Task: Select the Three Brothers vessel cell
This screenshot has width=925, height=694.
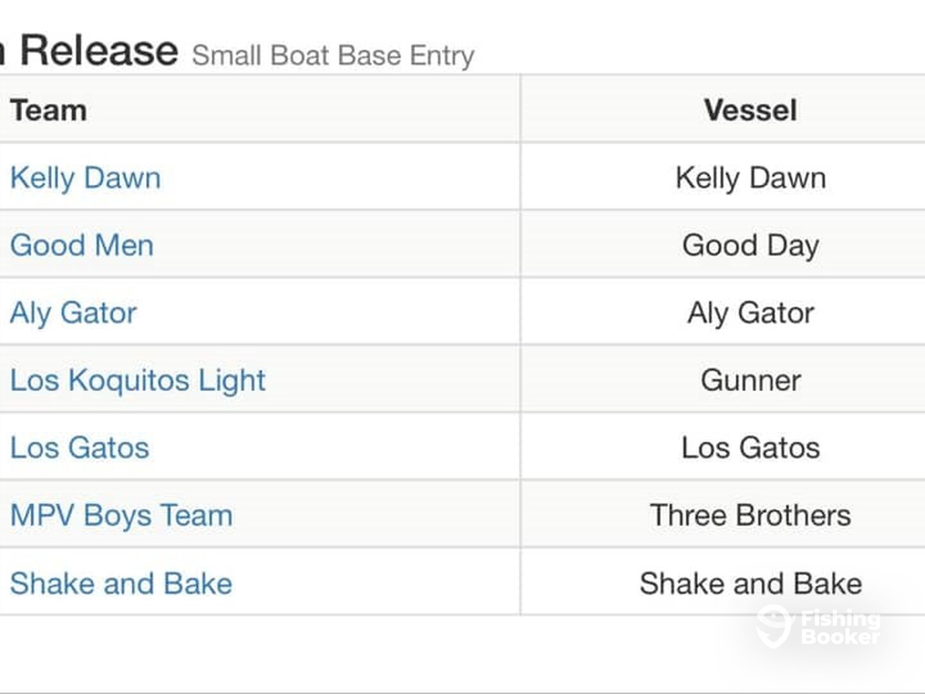Action: click(723, 515)
